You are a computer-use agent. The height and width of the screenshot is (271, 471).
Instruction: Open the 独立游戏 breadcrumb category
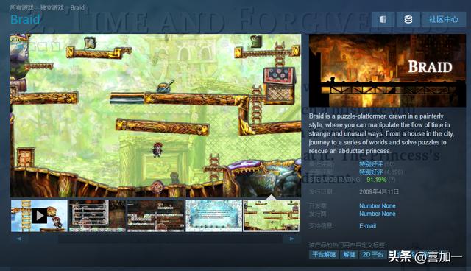click(x=52, y=7)
